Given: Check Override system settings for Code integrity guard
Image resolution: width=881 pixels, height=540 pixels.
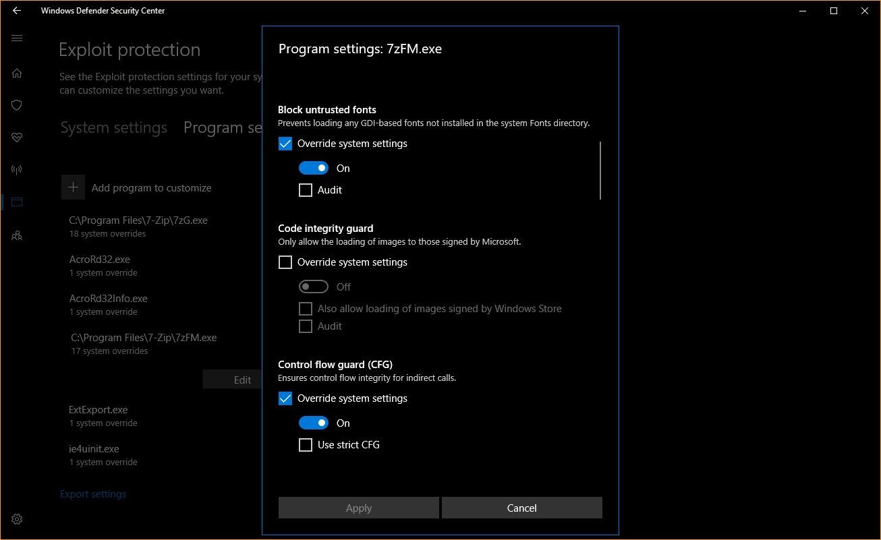Looking at the screenshot, I should pos(285,262).
